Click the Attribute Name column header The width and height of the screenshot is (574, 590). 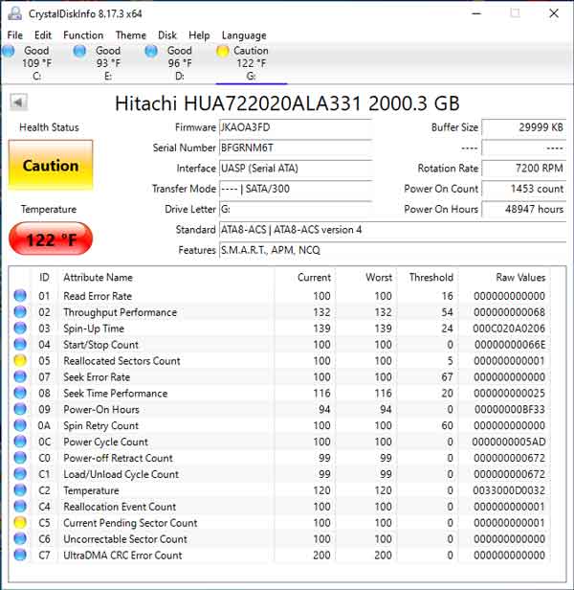click(x=98, y=278)
